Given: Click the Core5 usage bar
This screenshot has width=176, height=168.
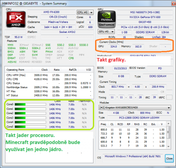Looking at the screenshot, I should coord(30,127).
